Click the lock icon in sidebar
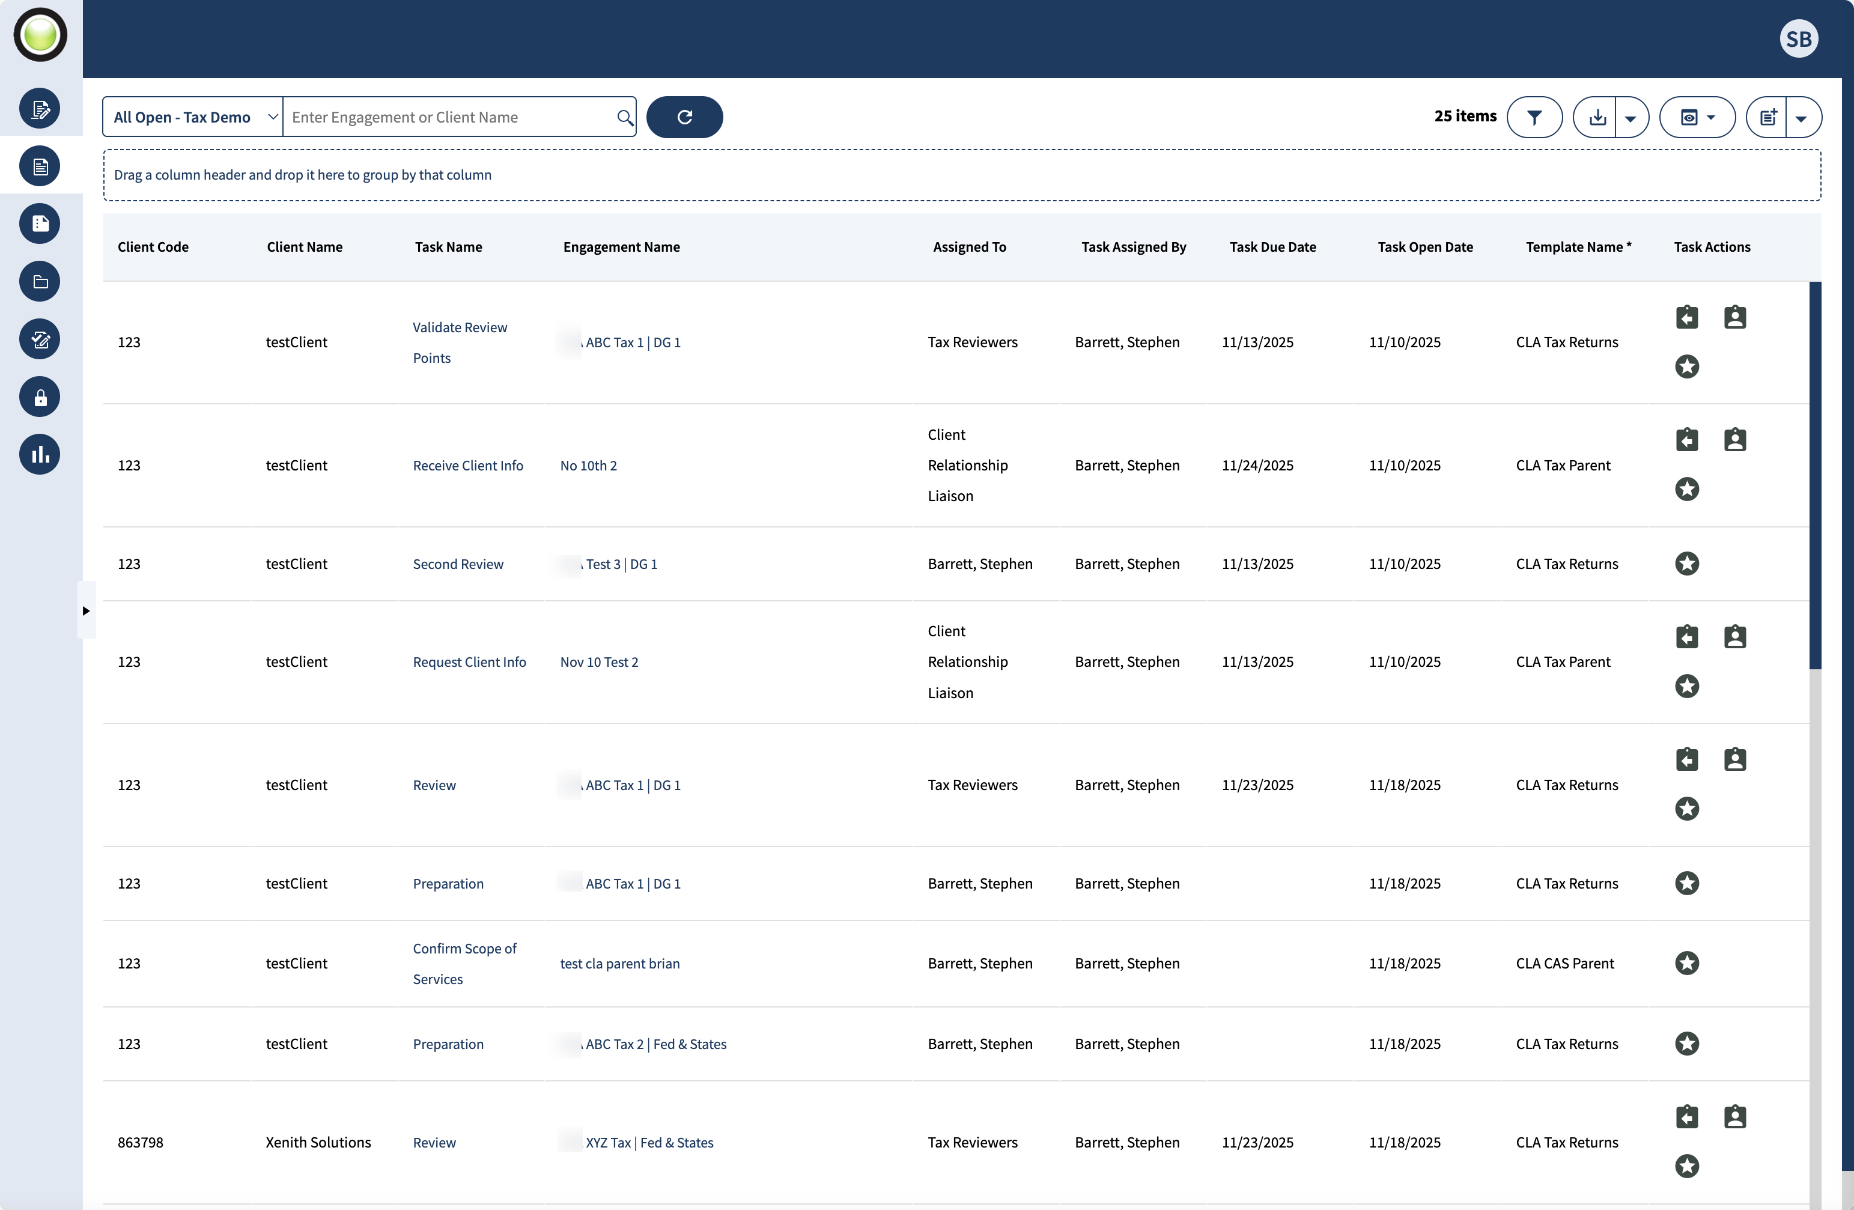 [40, 397]
